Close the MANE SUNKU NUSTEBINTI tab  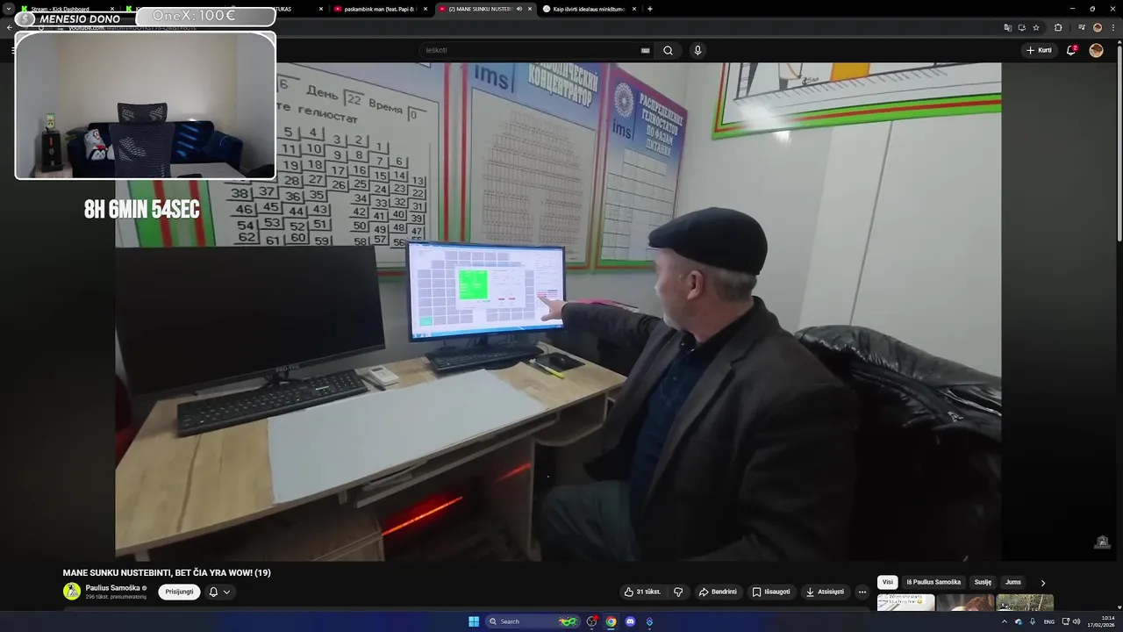530,9
